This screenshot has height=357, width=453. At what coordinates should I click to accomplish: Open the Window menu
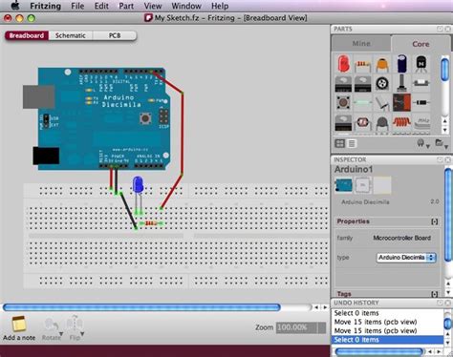click(x=186, y=6)
